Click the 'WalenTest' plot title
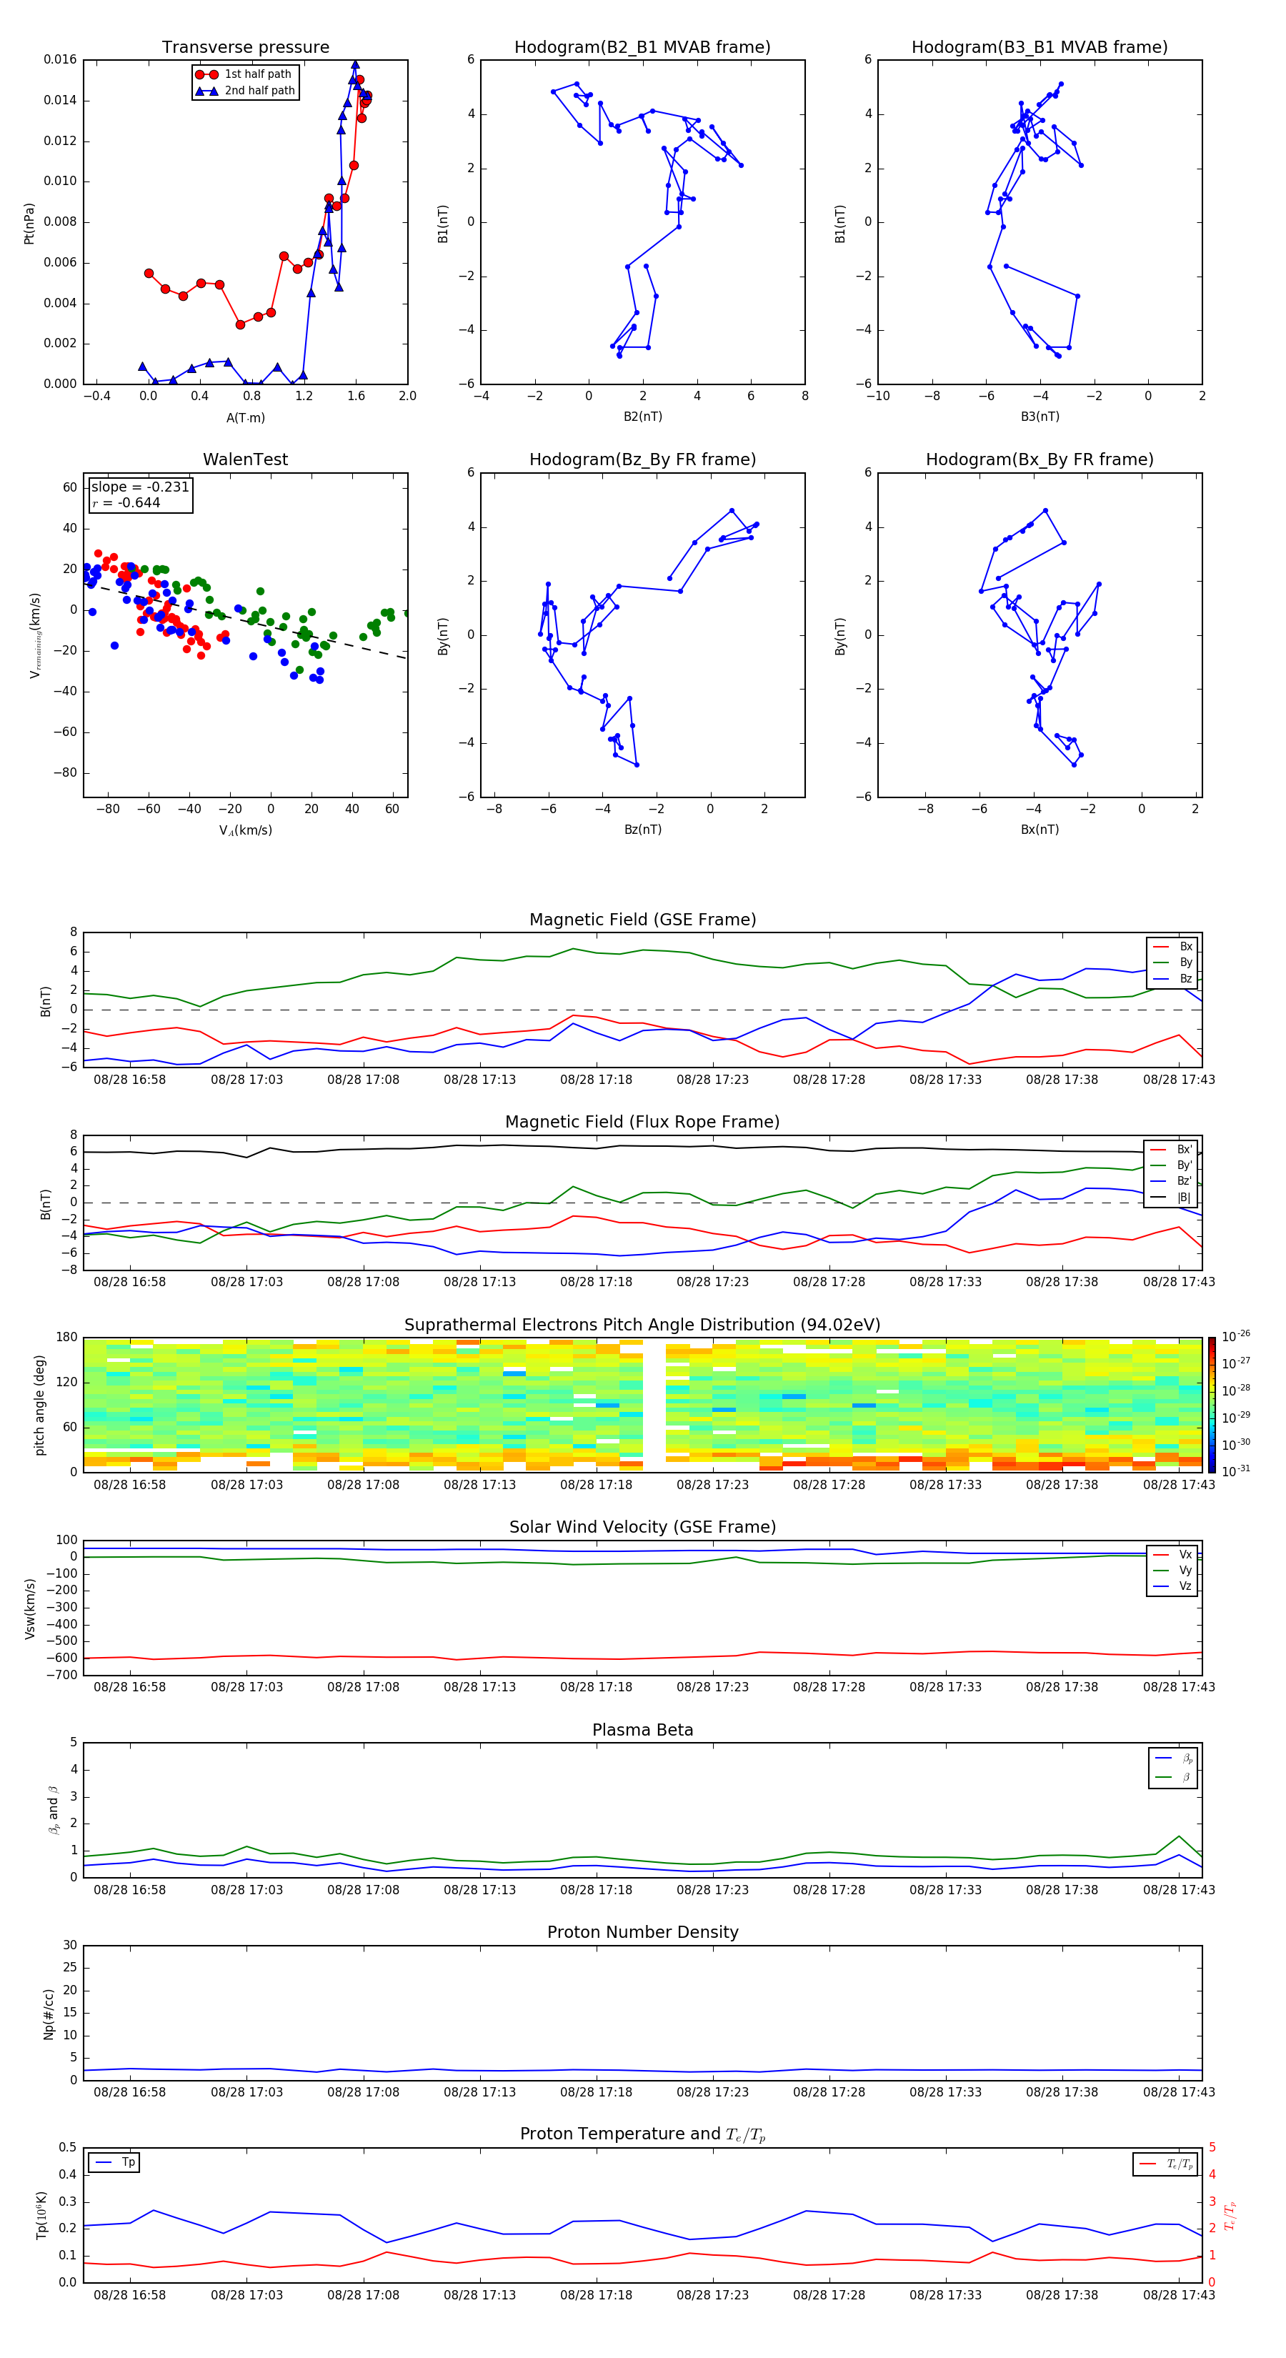This screenshot has height=2358, width=1286. 245,459
